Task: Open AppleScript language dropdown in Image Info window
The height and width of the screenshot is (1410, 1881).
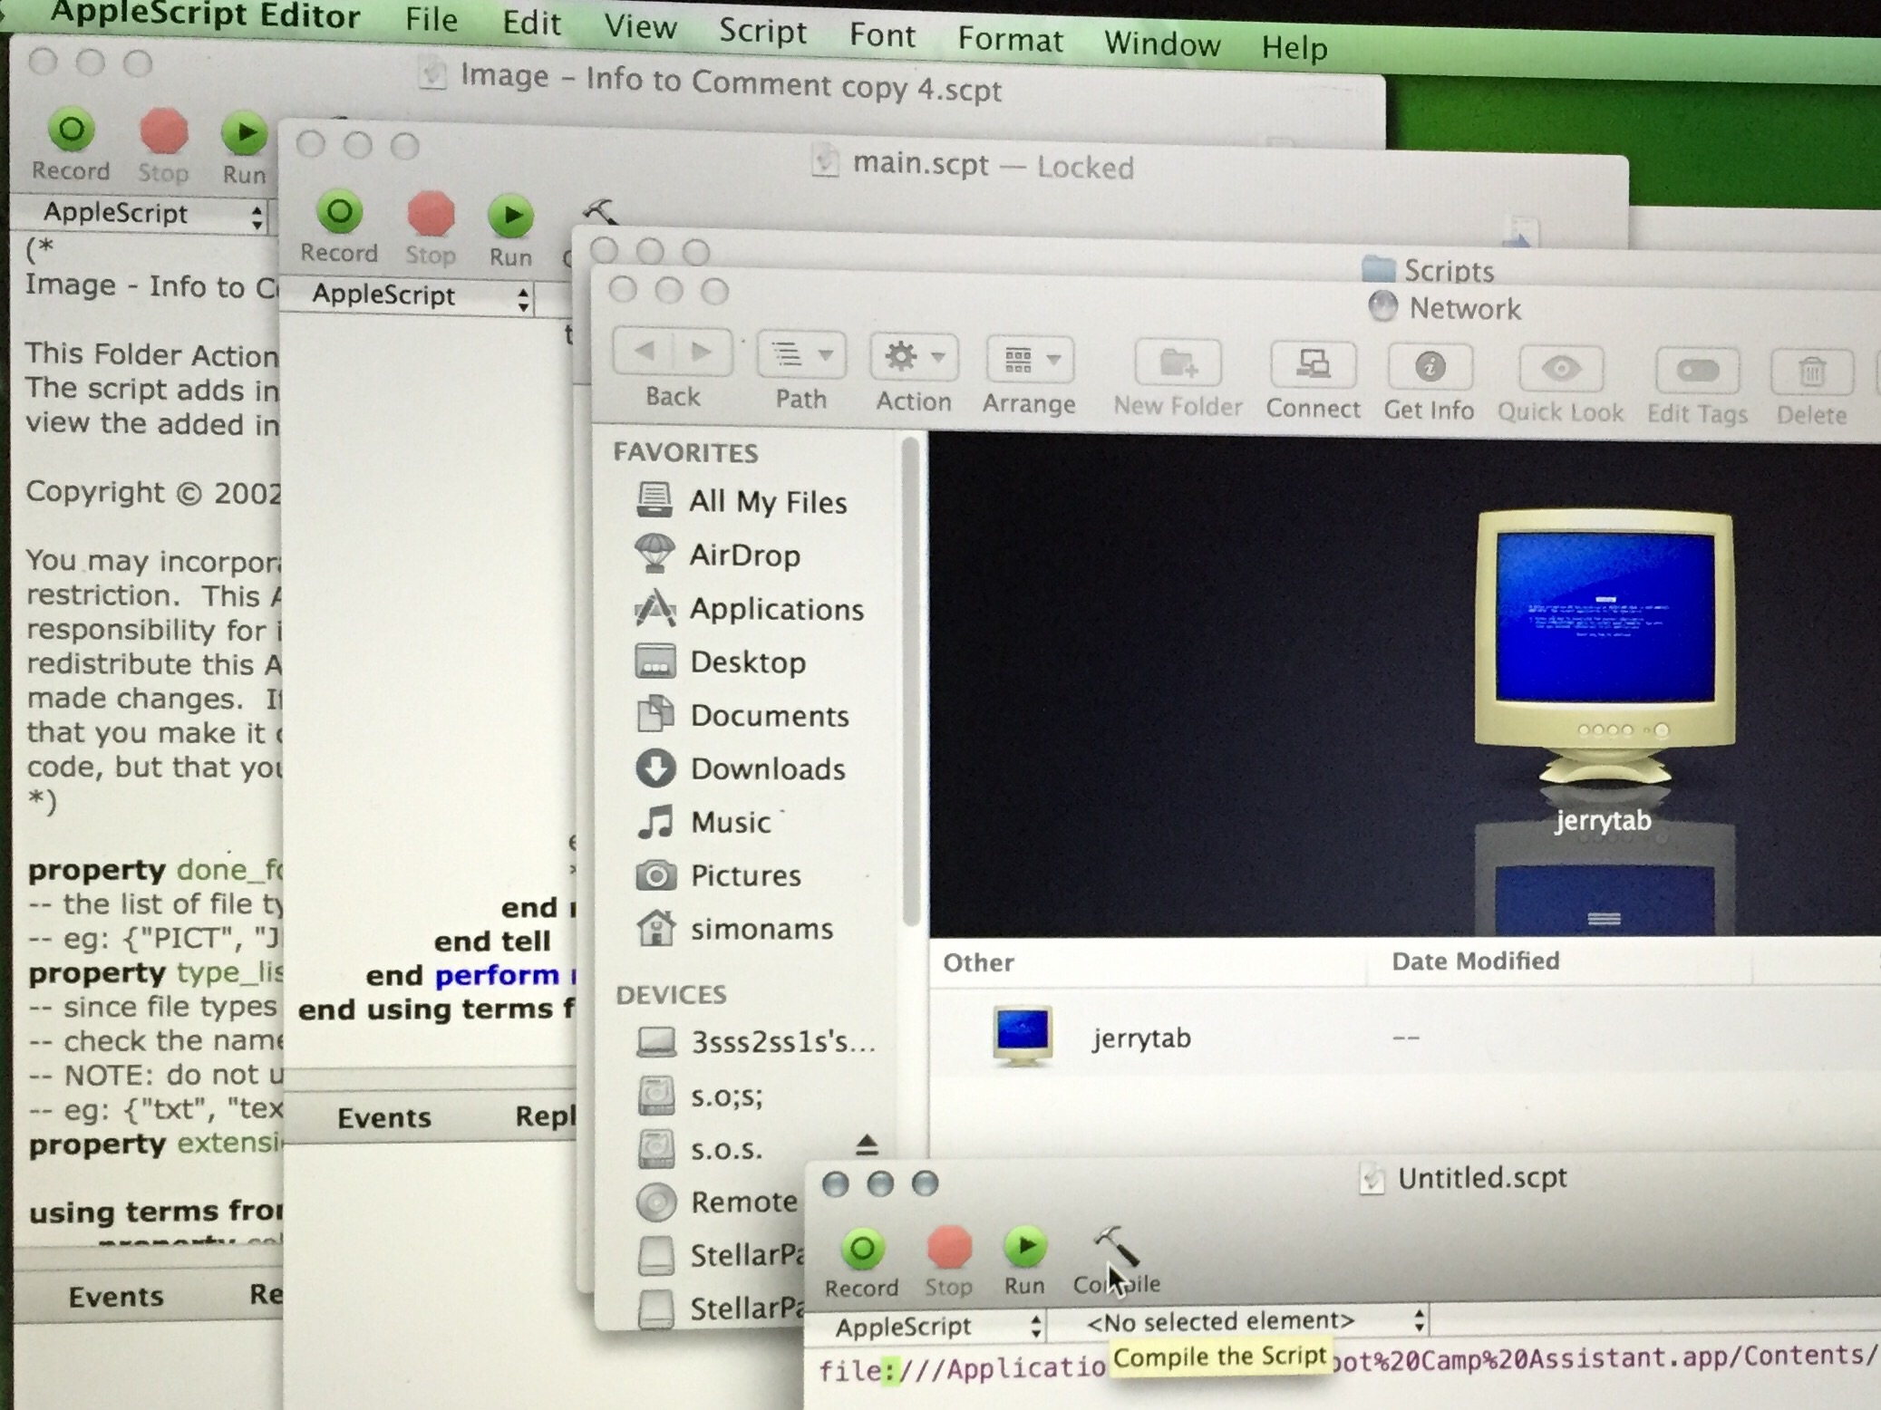Action: point(141,214)
